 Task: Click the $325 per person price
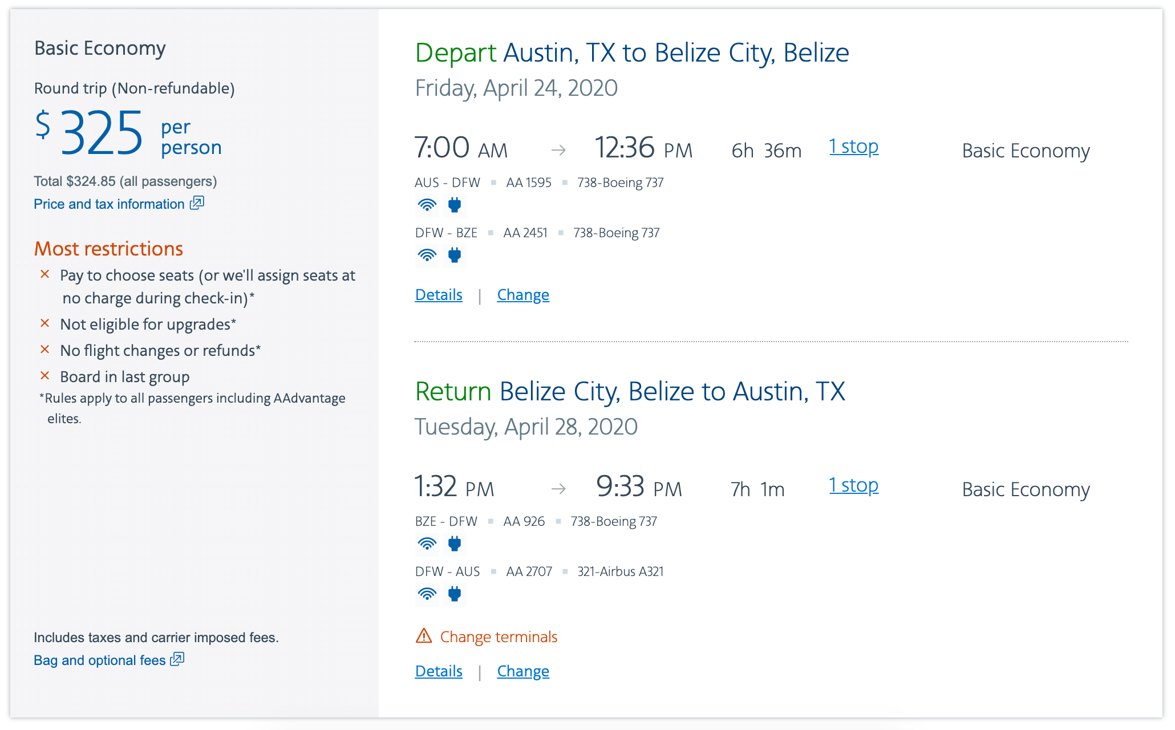102,134
